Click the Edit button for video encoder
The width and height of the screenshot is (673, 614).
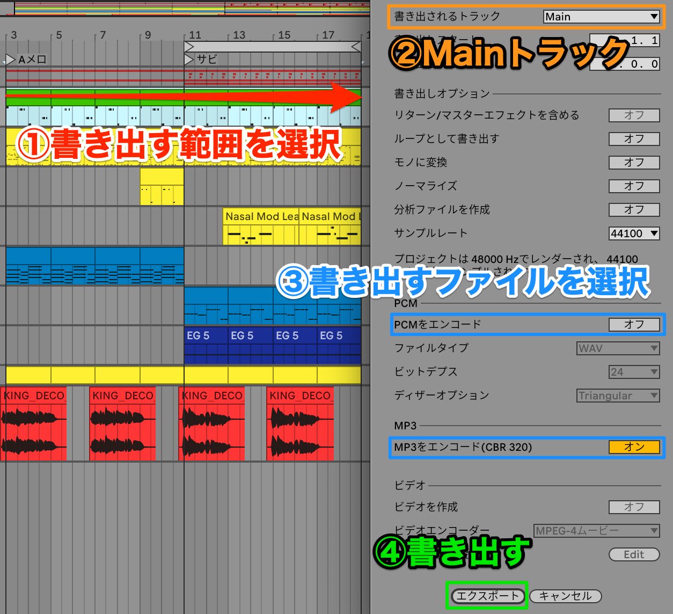[x=634, y=554]
